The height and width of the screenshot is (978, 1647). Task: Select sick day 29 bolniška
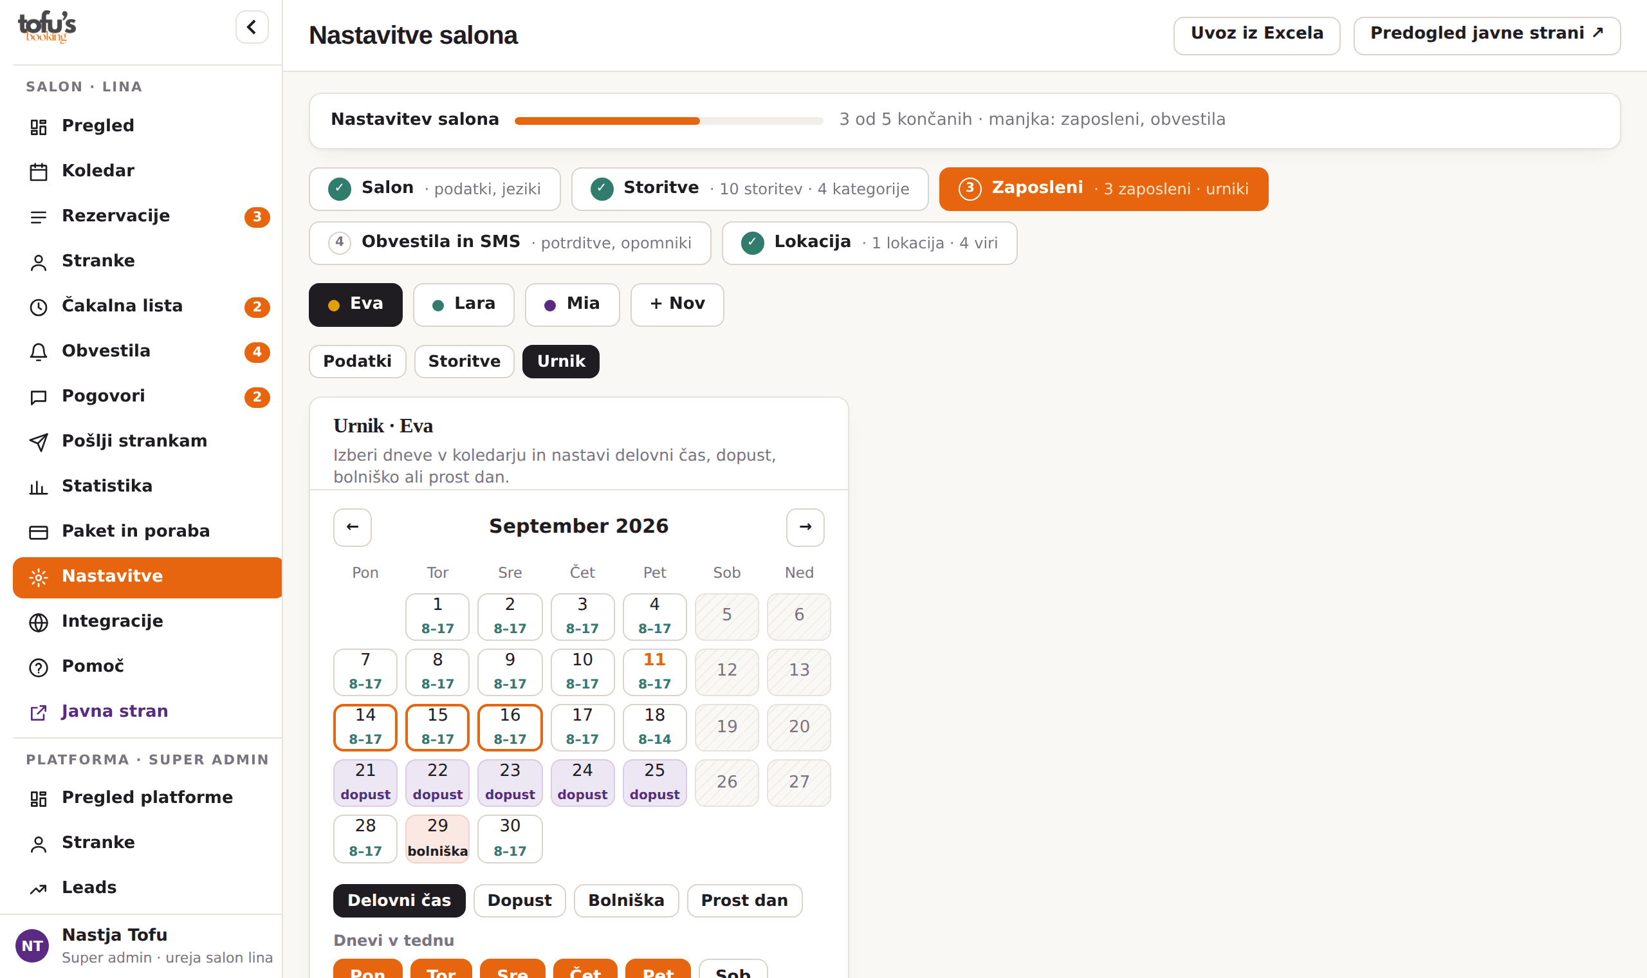[x=437, y=838]
